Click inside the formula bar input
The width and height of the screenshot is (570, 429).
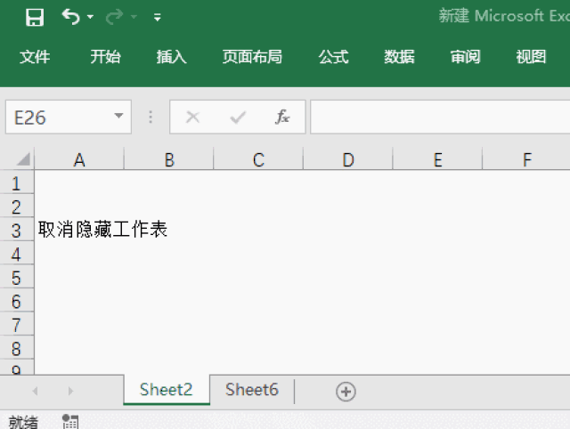coord(440,117)
